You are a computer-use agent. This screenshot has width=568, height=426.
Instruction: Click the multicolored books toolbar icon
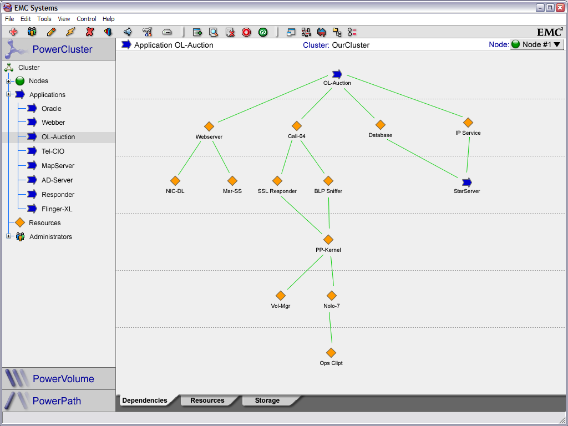coord(108,32)
